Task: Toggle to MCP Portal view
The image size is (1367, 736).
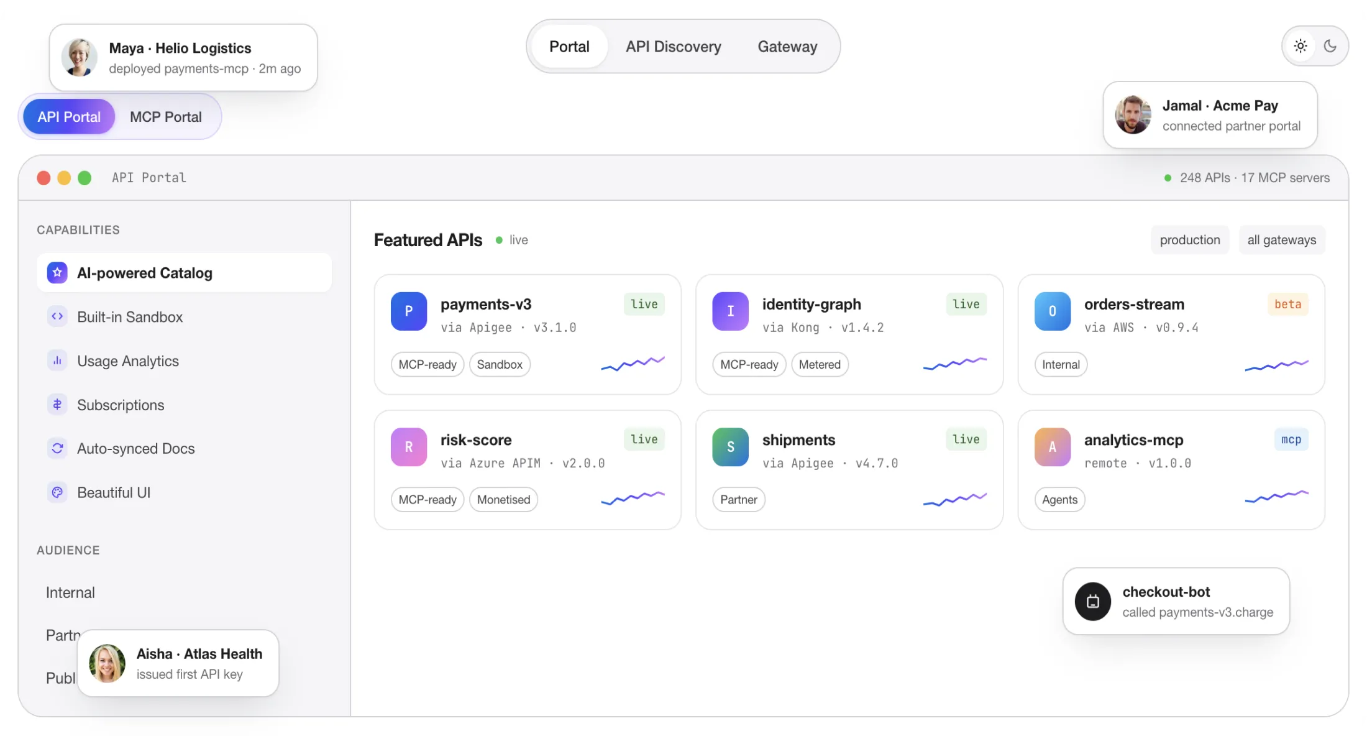Action: coord(166,117)
